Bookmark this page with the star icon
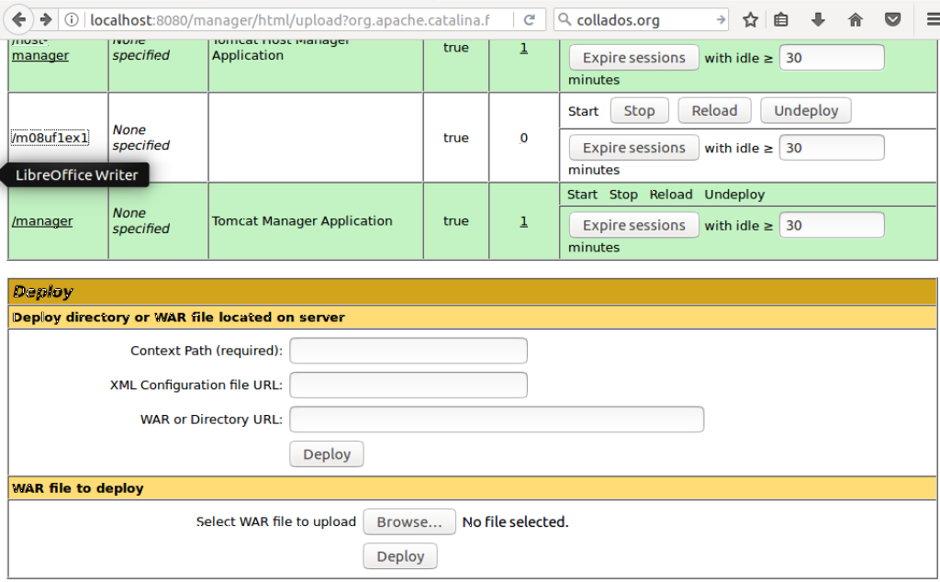The width and height of the screenshot is (940, 582). [750, 20]
